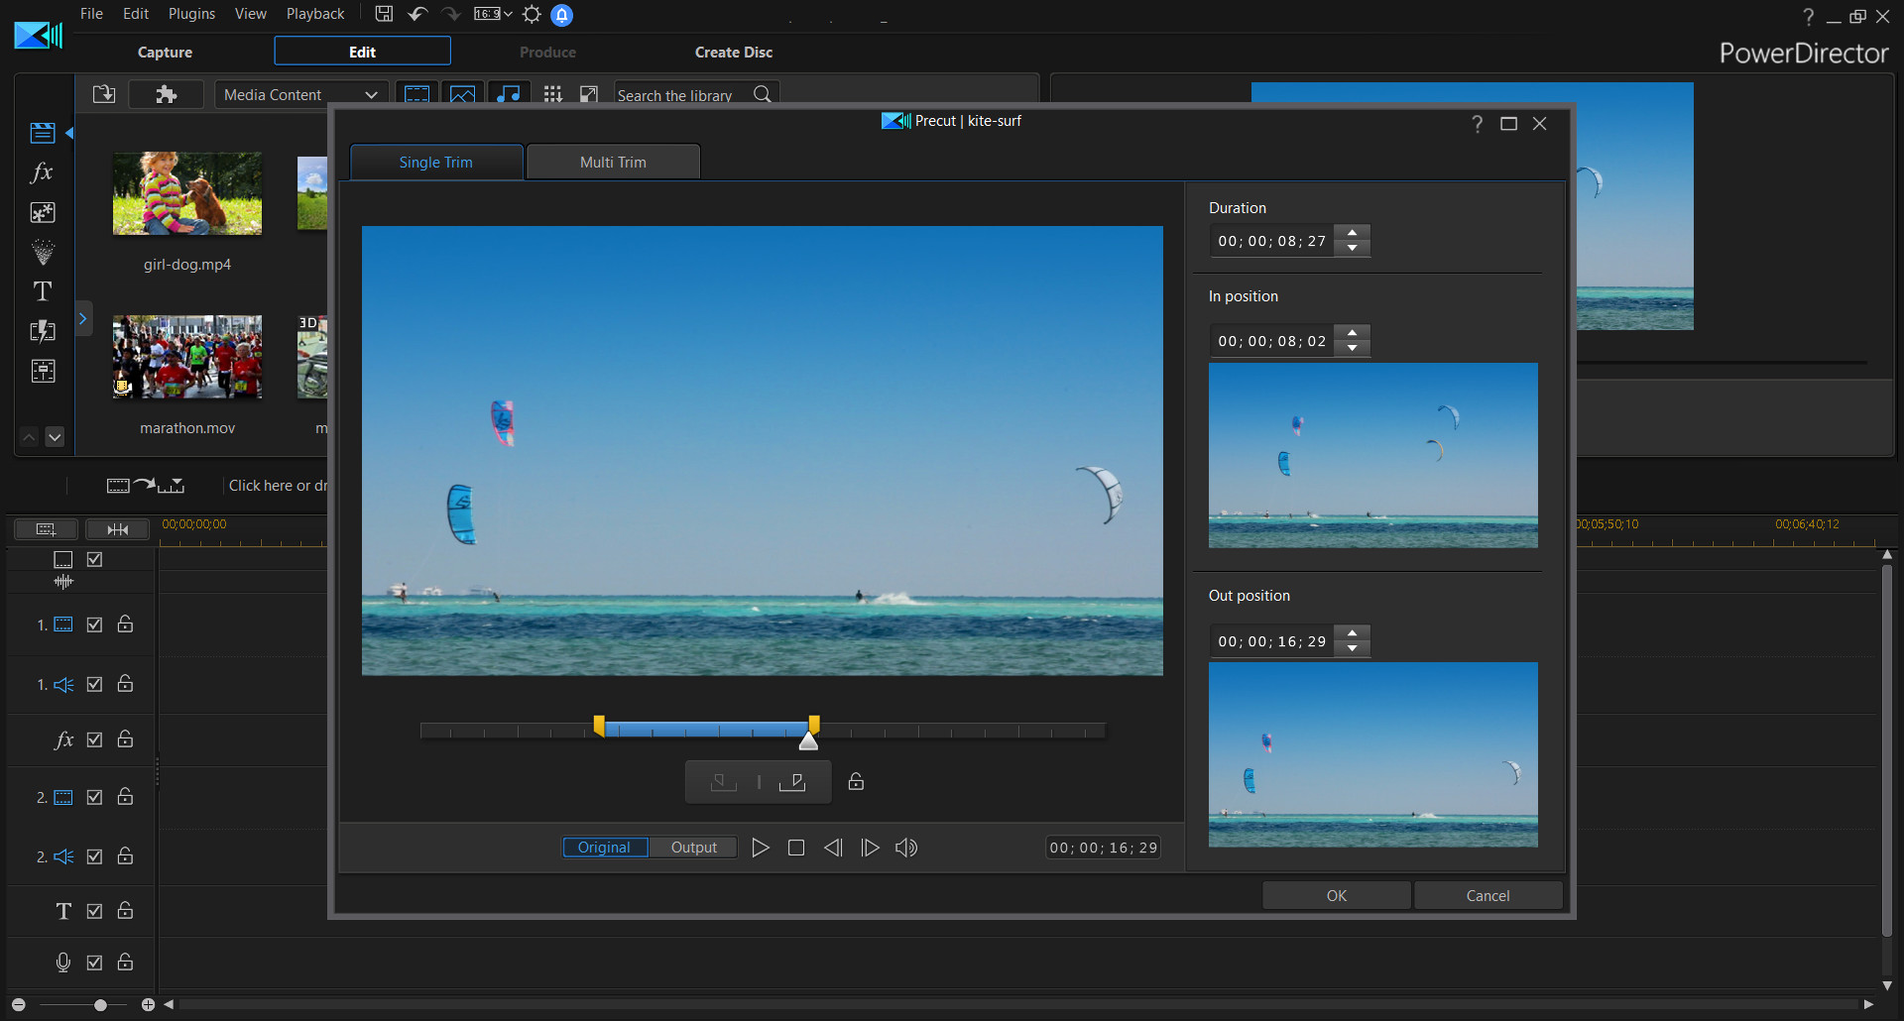Open the Title Room panel

coord(42,290)
